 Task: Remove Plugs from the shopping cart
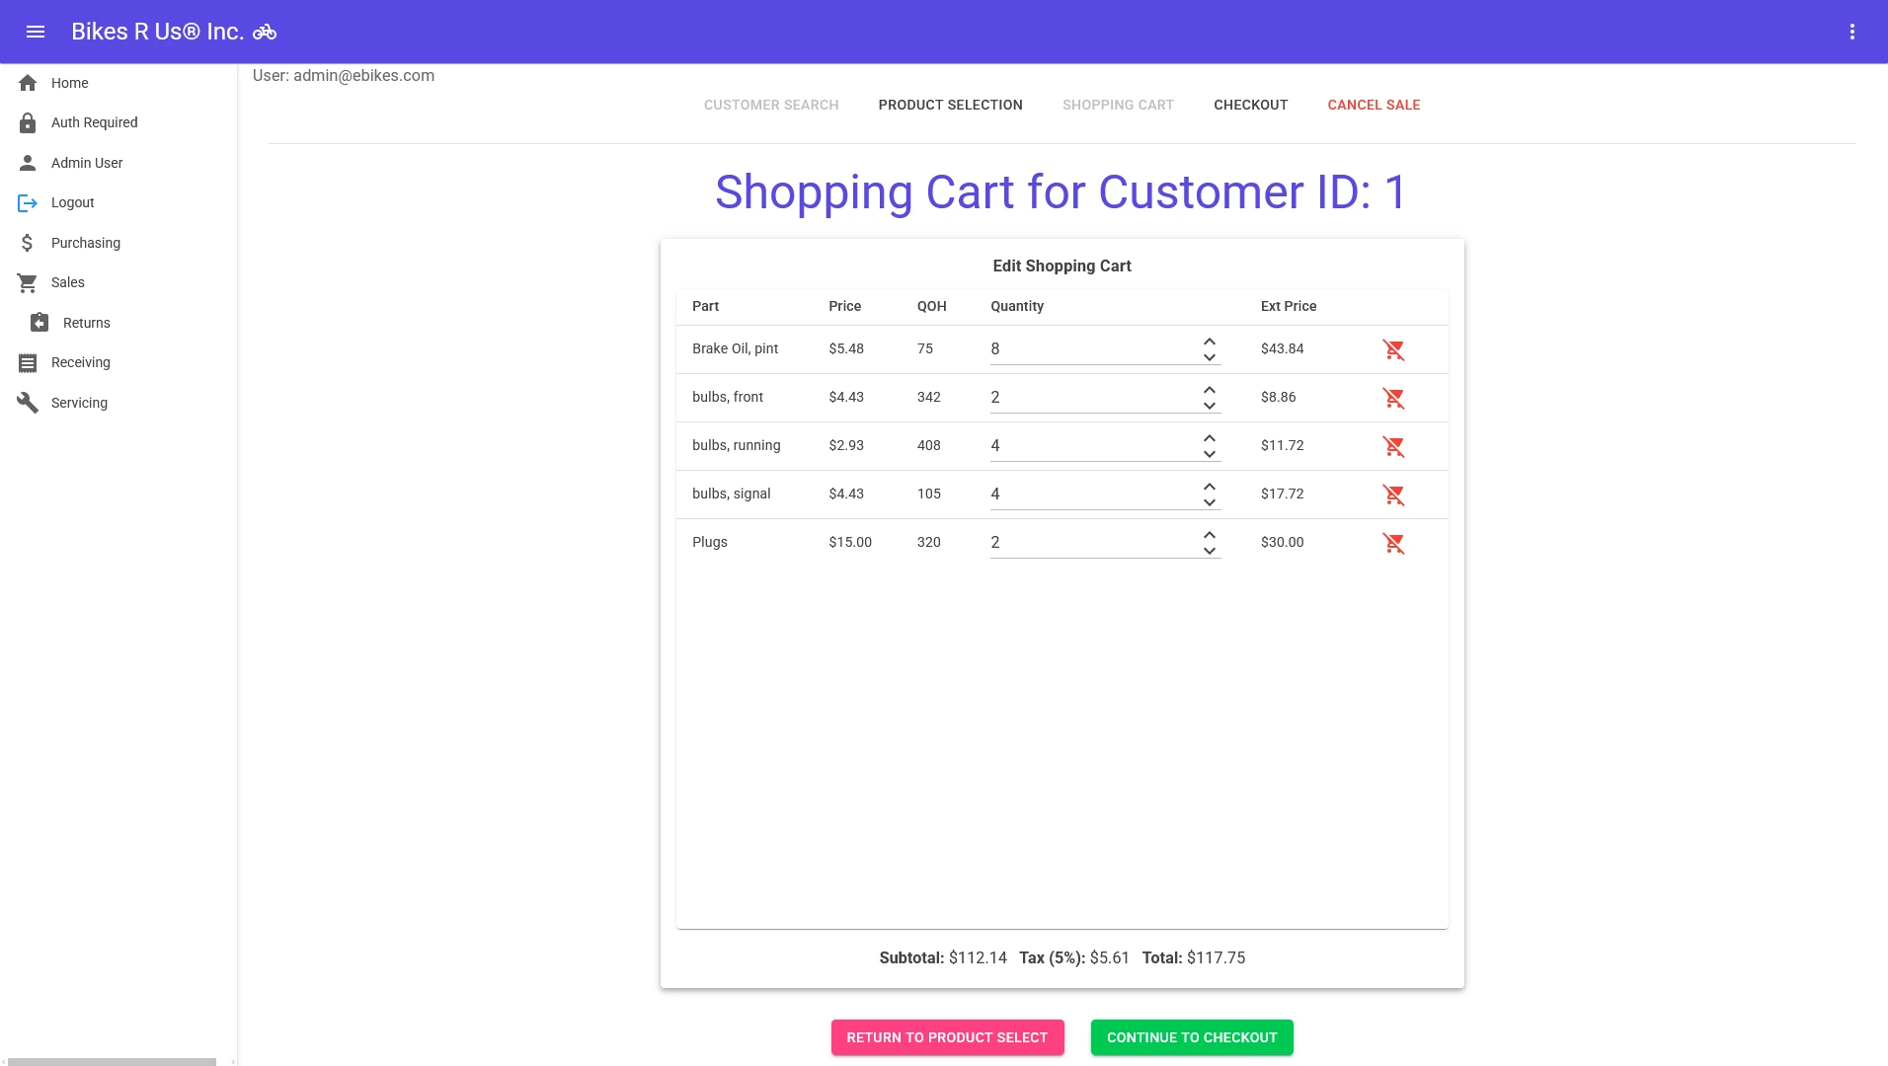1394,542
